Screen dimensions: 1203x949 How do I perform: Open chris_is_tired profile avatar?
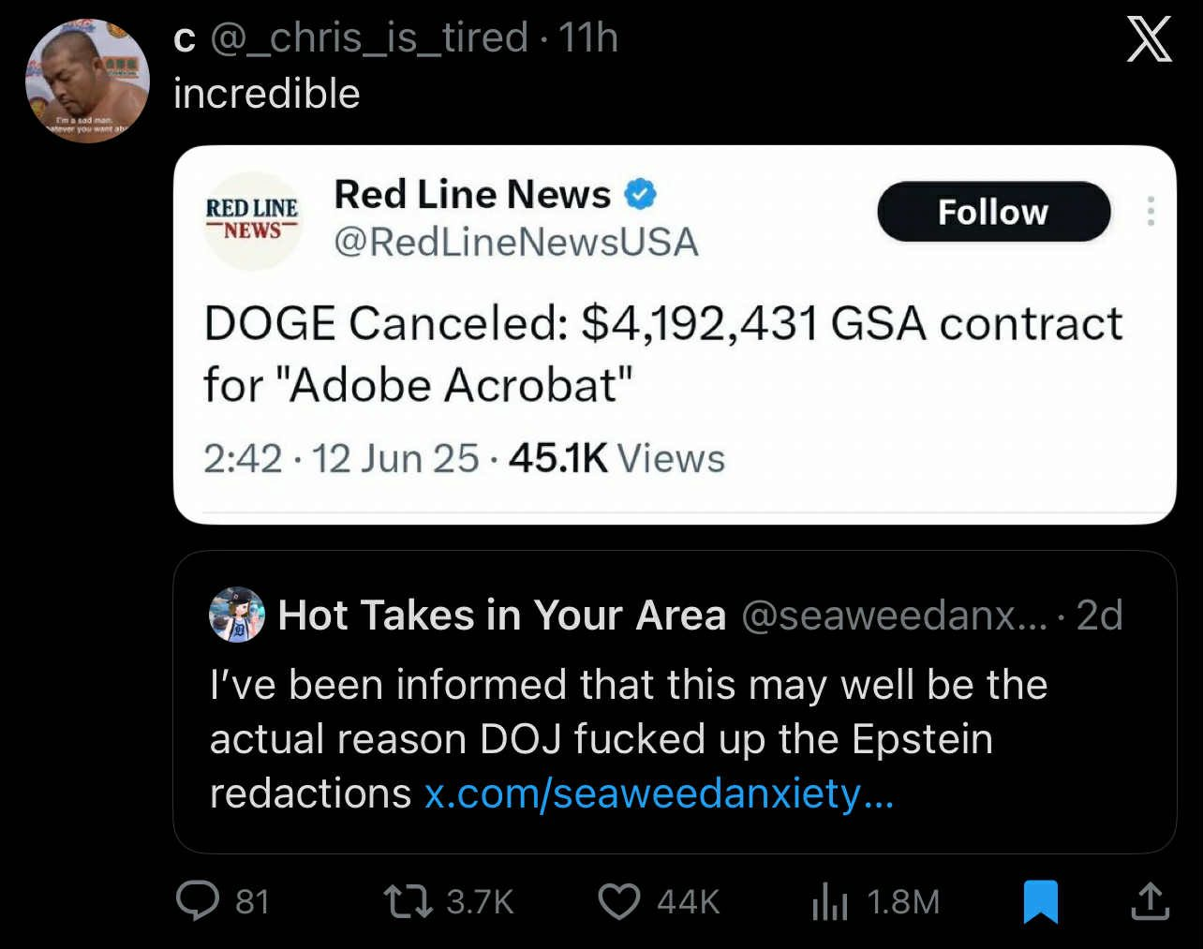[87, 81]
